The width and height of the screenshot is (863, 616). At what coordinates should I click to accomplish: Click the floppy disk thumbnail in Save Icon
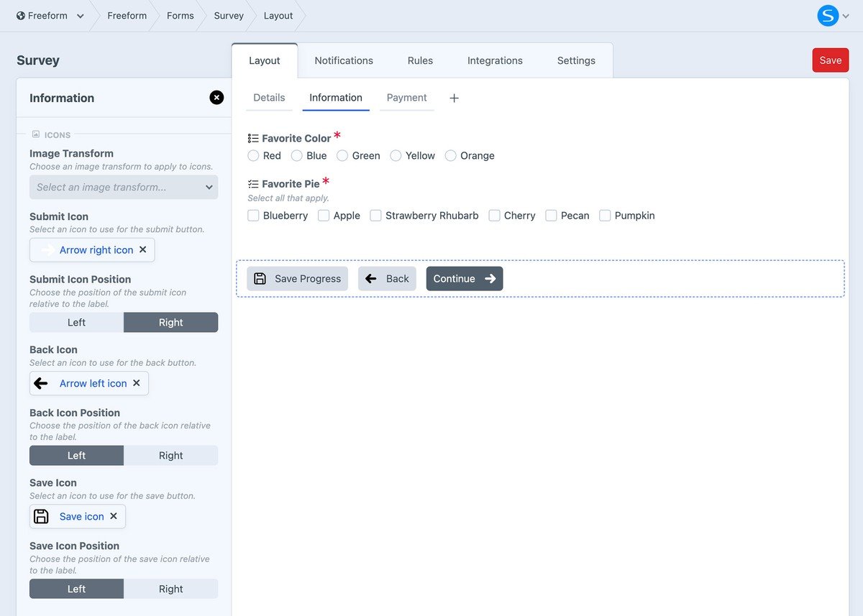click(x=42, y=516)
